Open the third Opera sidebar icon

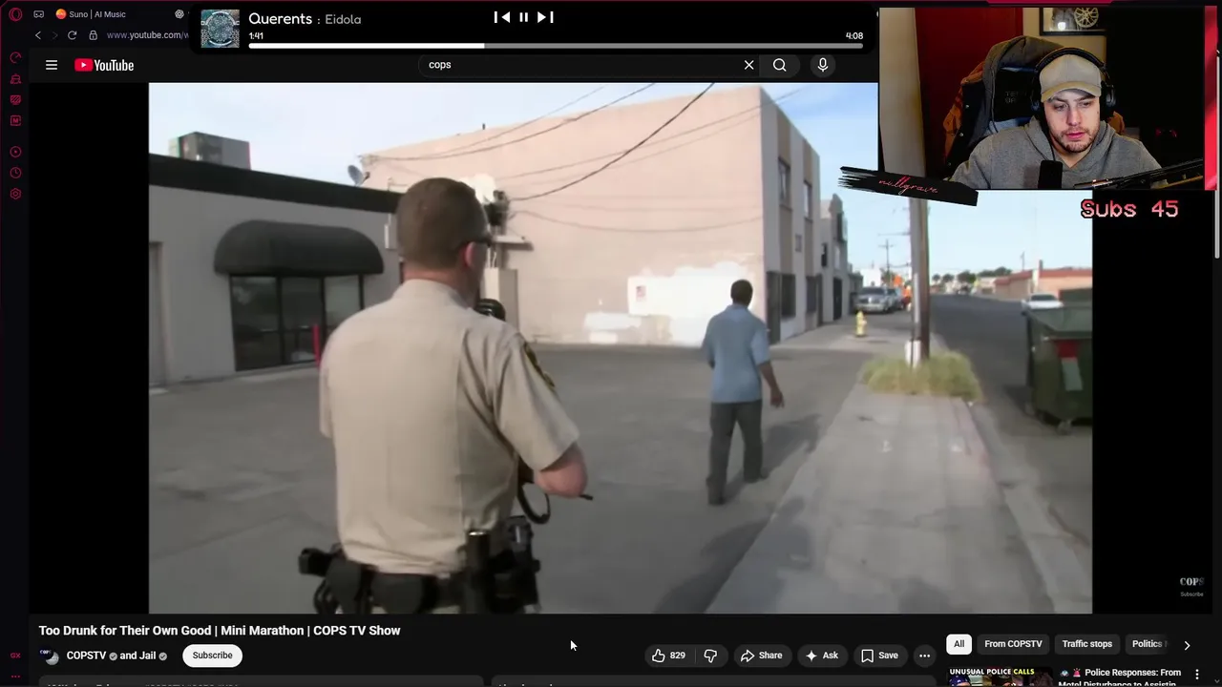point(15,100)
